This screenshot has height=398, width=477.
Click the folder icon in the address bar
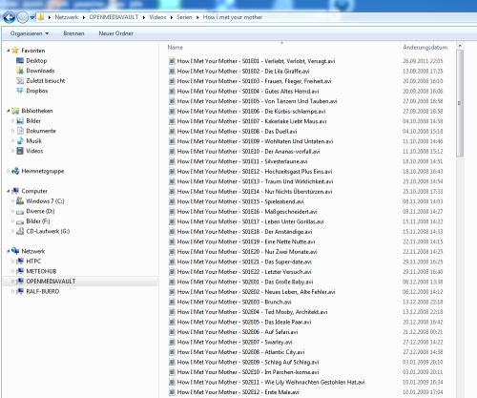(41, 17)
